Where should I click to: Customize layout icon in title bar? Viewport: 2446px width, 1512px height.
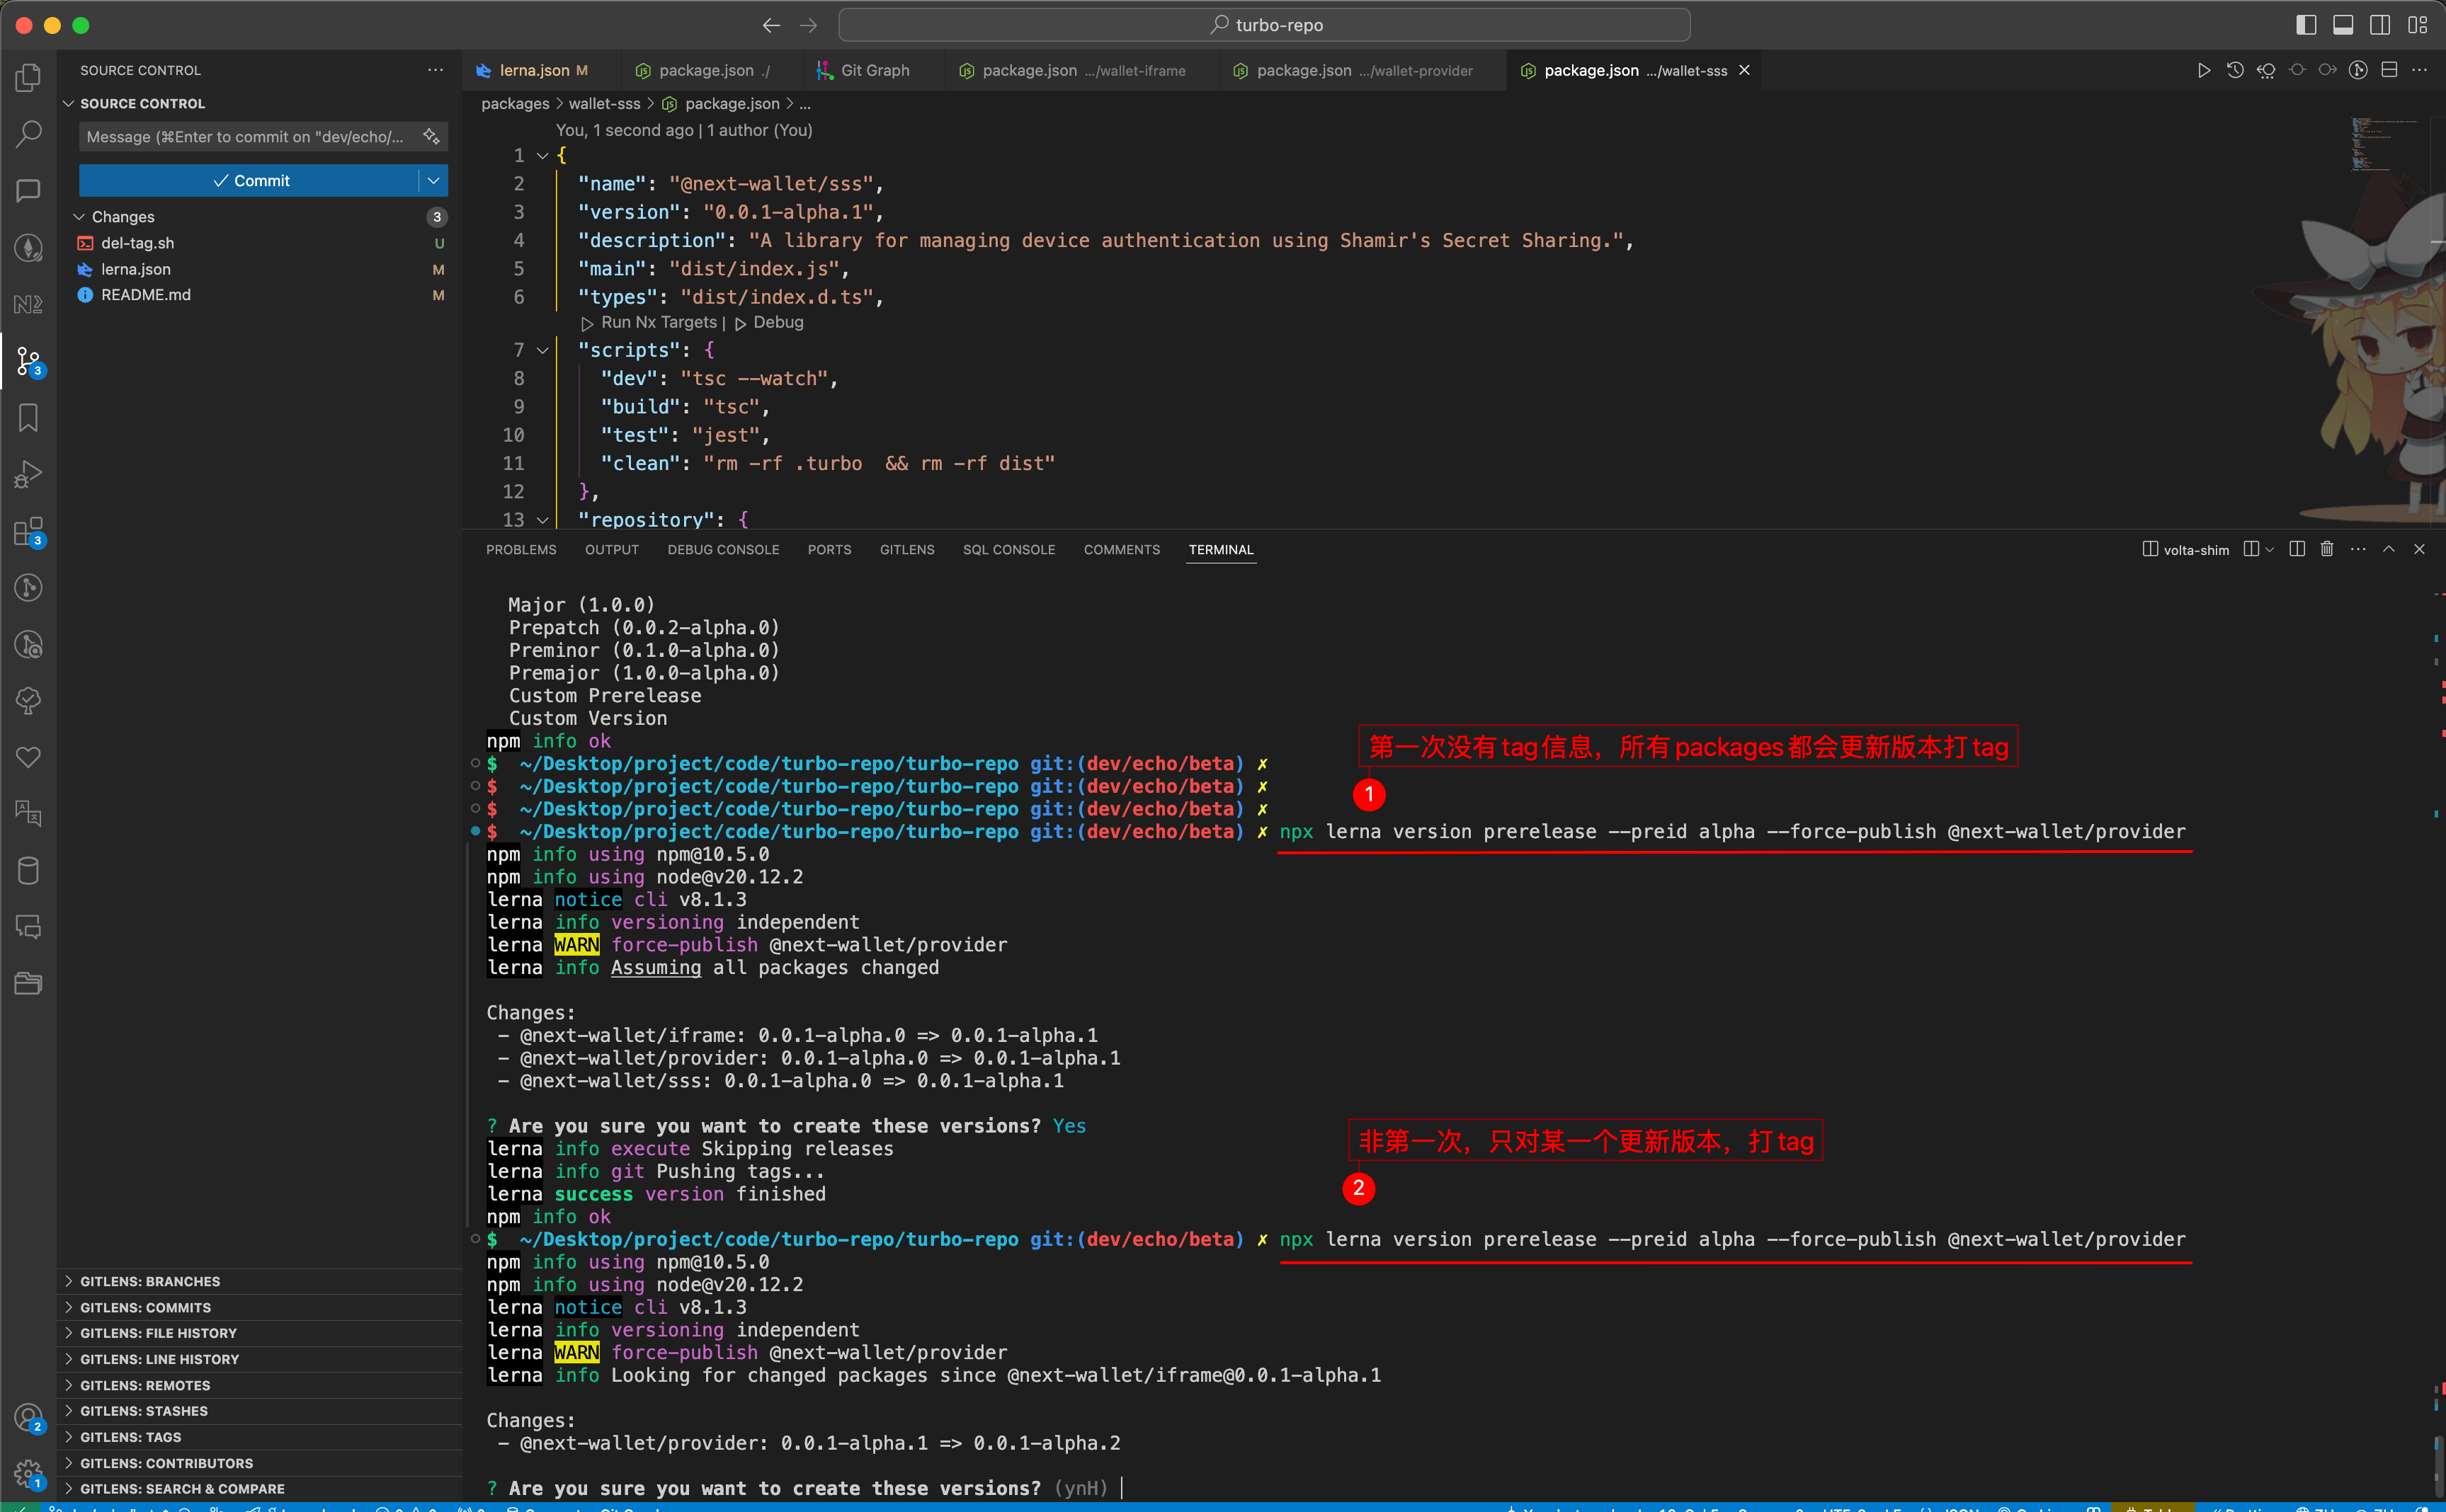pos(2418,25)
